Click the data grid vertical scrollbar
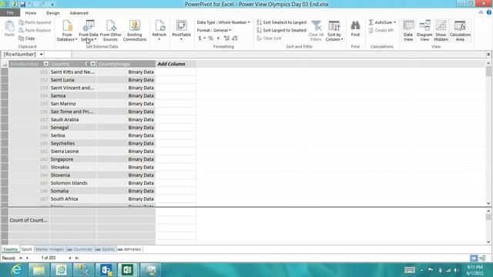Image resolution: width=493 pixels, height=277 pixels. (x=488, y=133)
